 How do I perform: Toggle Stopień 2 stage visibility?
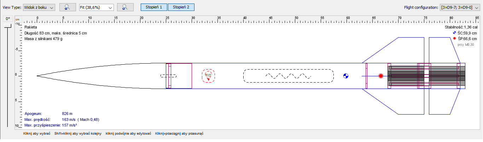[x=181, y=7]
